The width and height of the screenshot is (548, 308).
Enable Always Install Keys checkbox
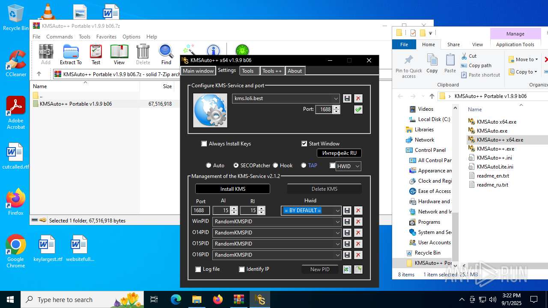(204, 144)
